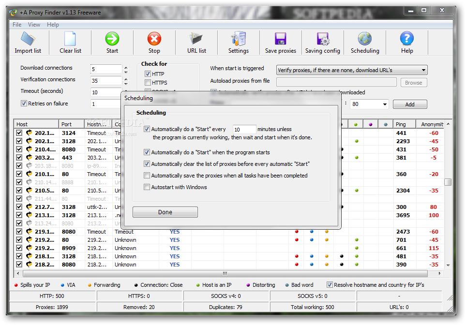Click the Import list toolbar icon
466x325 pixels.
tap(28, 39)
